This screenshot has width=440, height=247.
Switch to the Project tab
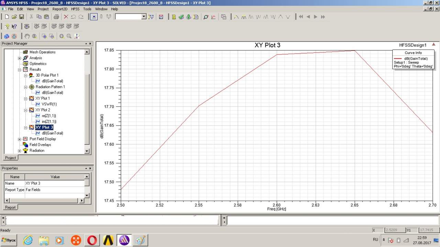10,158
